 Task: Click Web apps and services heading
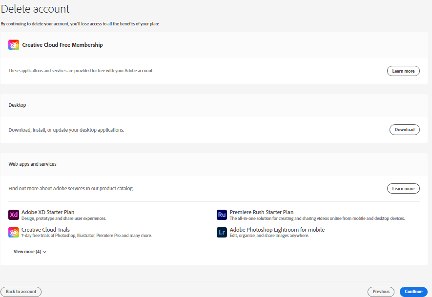coord(32,164)
